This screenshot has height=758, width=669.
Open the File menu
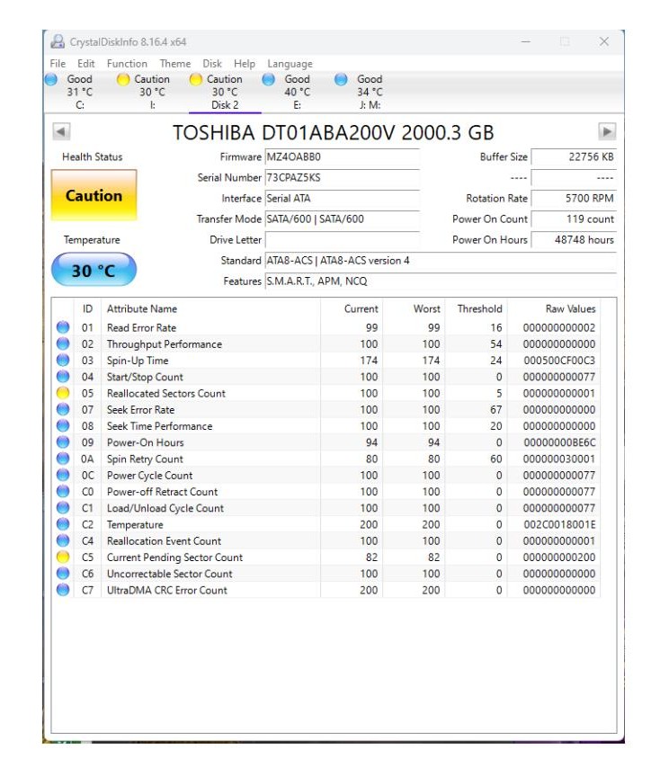pos(58,64)
